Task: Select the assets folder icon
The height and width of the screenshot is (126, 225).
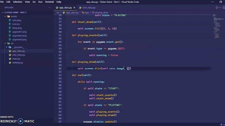Action: point(8,16)
